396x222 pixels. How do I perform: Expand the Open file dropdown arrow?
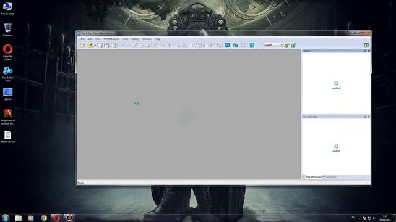click(x=95, y=46)
